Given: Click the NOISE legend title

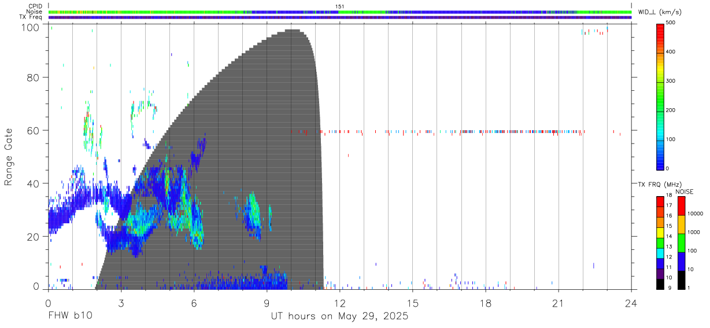Looking at the screenshot, I should pyautogui.click(x=685, y=191).
